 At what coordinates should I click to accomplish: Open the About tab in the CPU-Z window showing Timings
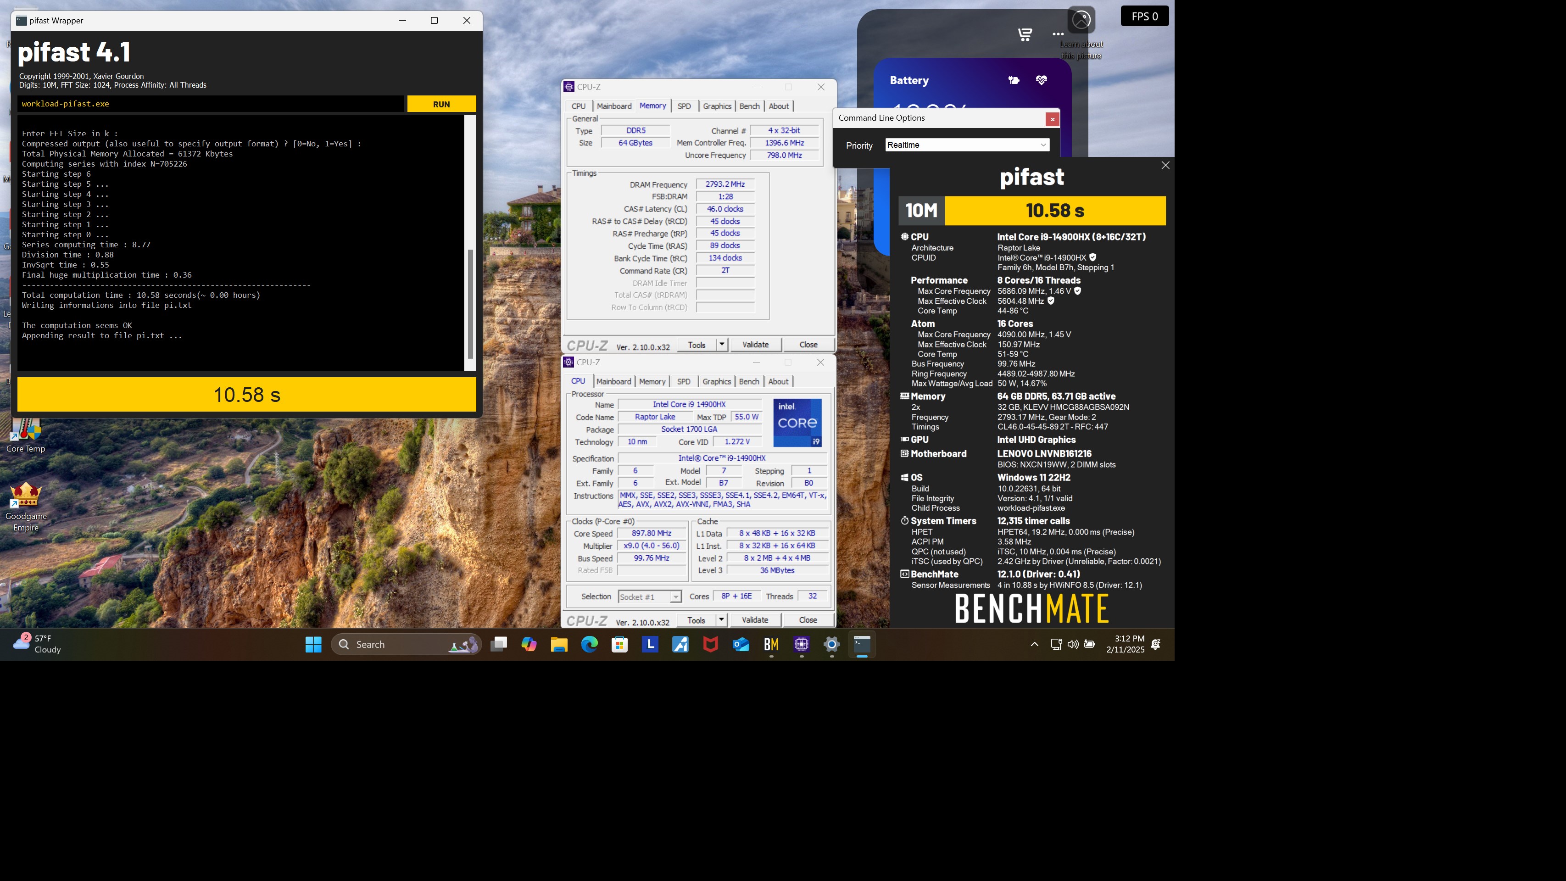pos(779,106)
